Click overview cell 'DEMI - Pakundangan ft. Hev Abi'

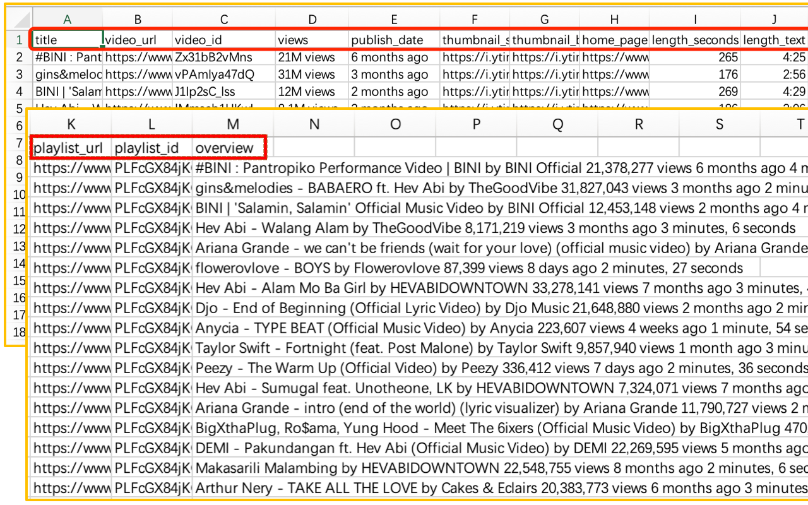(501, 448)
